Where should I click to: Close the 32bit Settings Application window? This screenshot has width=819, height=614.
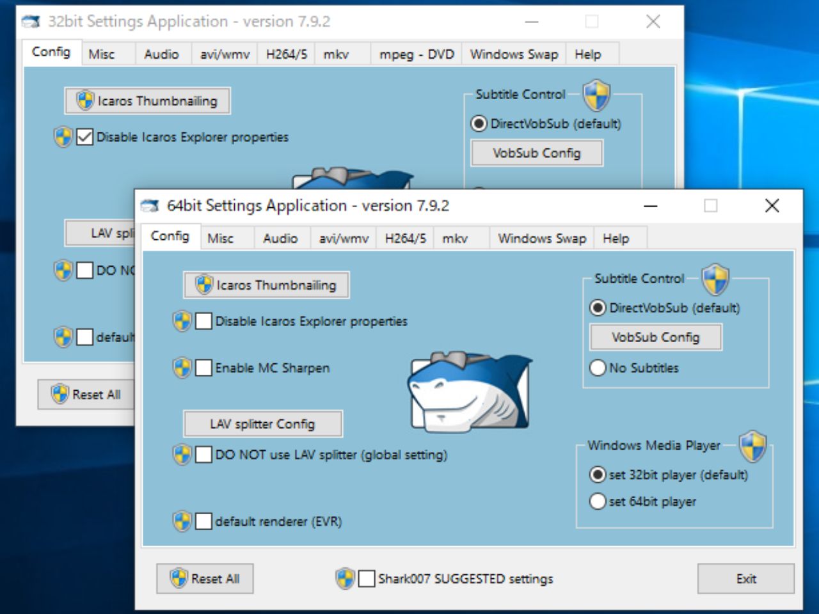point(653,22)
